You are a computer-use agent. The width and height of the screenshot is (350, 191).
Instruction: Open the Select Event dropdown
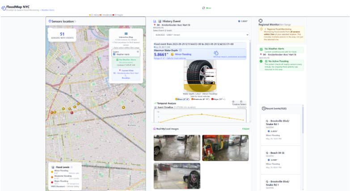coord(201,35)
